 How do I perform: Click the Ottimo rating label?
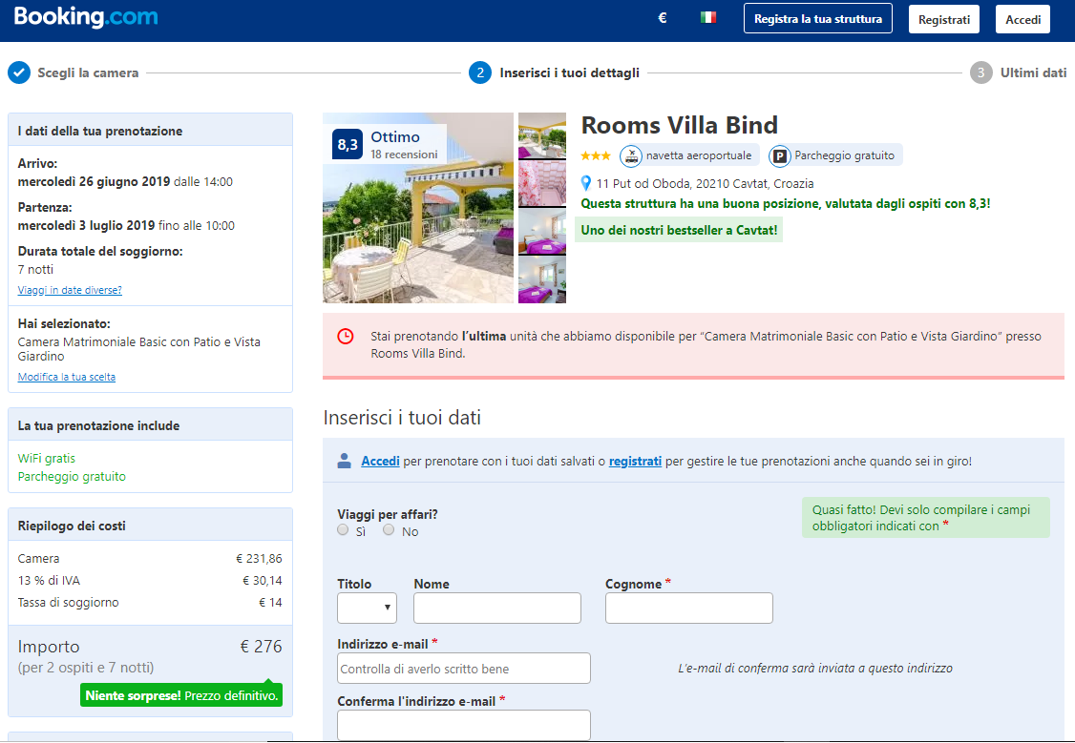coord(395,137)
